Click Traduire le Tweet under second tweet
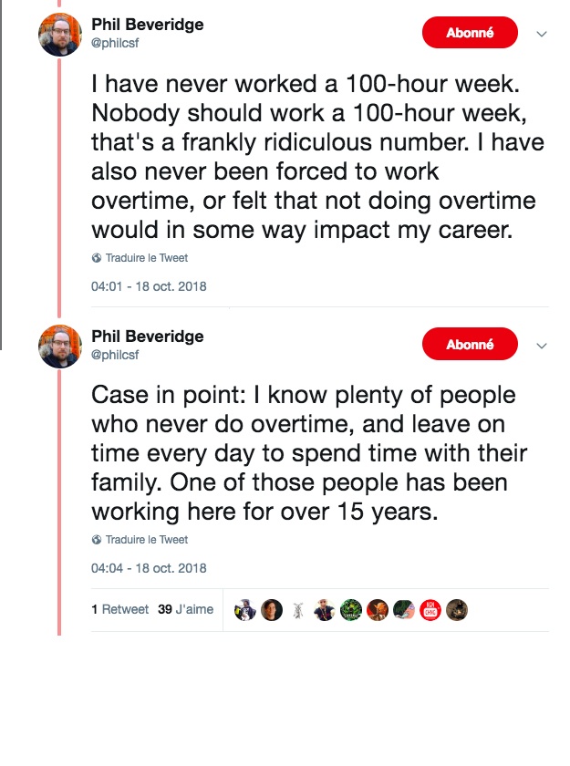570x766 pixels. click(x=146, y=540)
